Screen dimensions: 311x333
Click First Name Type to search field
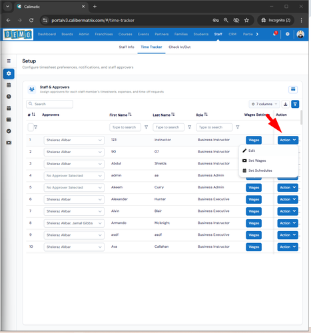point(125,127)
